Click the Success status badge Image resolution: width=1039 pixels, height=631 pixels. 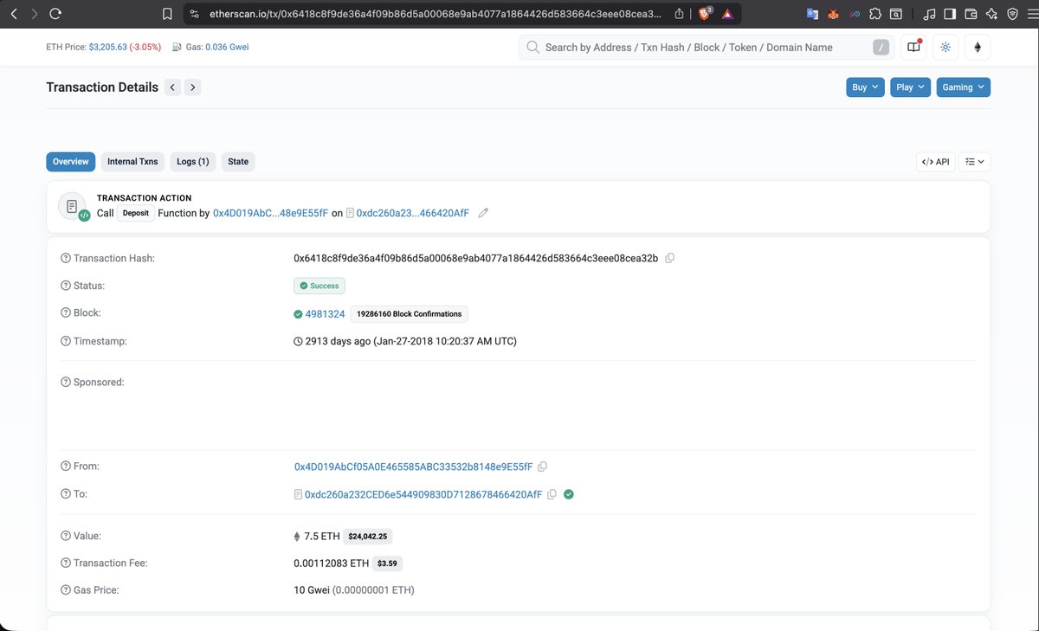coord(319,286)
